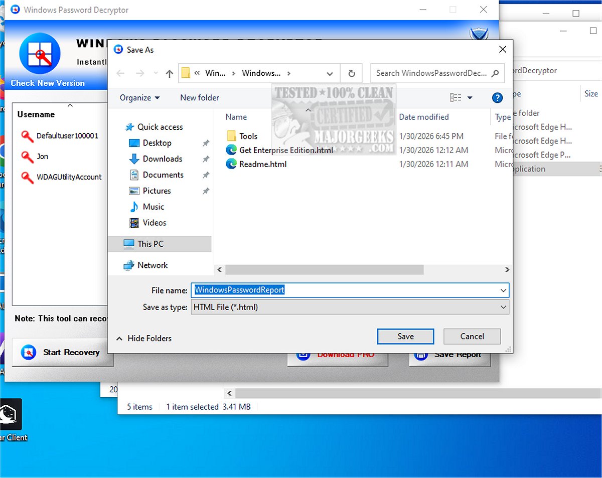
Task: Refresh the folder view
Action: 352,73
